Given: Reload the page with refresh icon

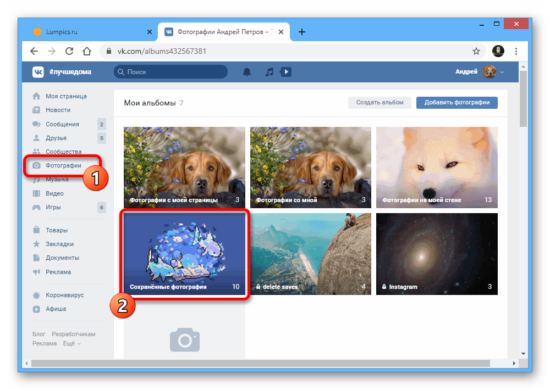Looking at the screenshot, I should 69,51.
